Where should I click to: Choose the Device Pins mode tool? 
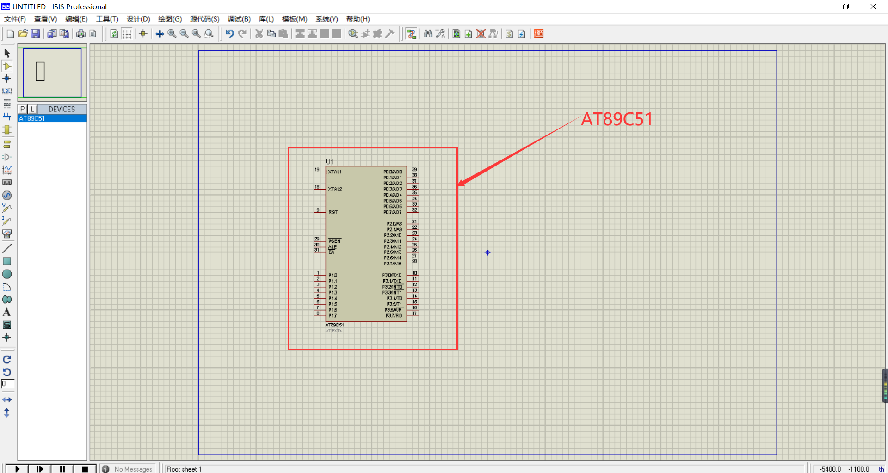(7, 157)
